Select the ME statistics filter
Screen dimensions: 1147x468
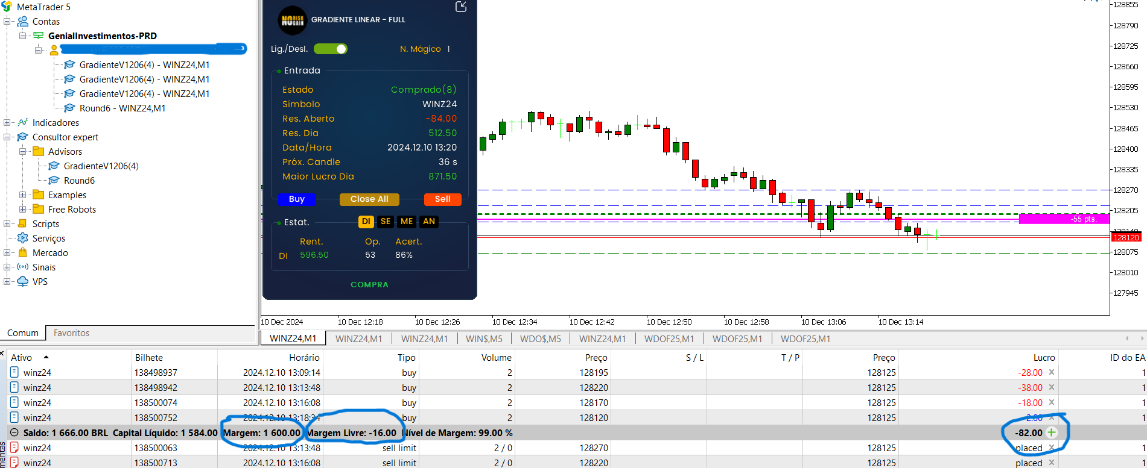407,222
